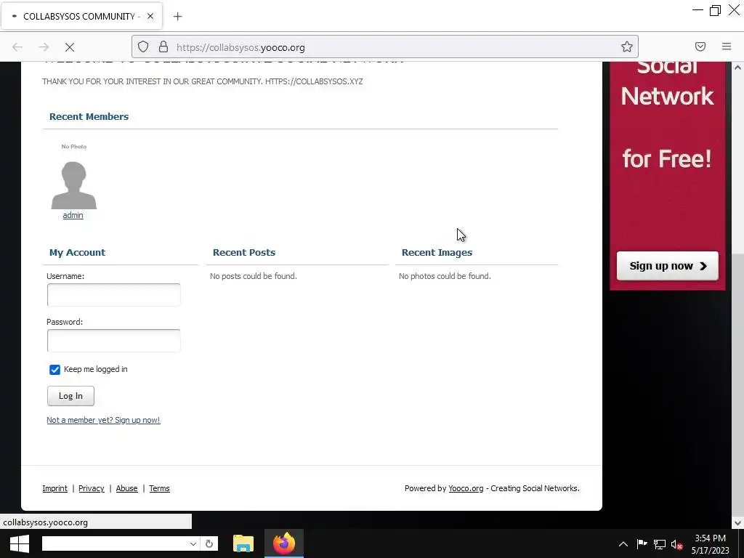This screenshot has width=744, height=558.
Task: Open the clock showing 3:54 PM
Action: point(711,544)
